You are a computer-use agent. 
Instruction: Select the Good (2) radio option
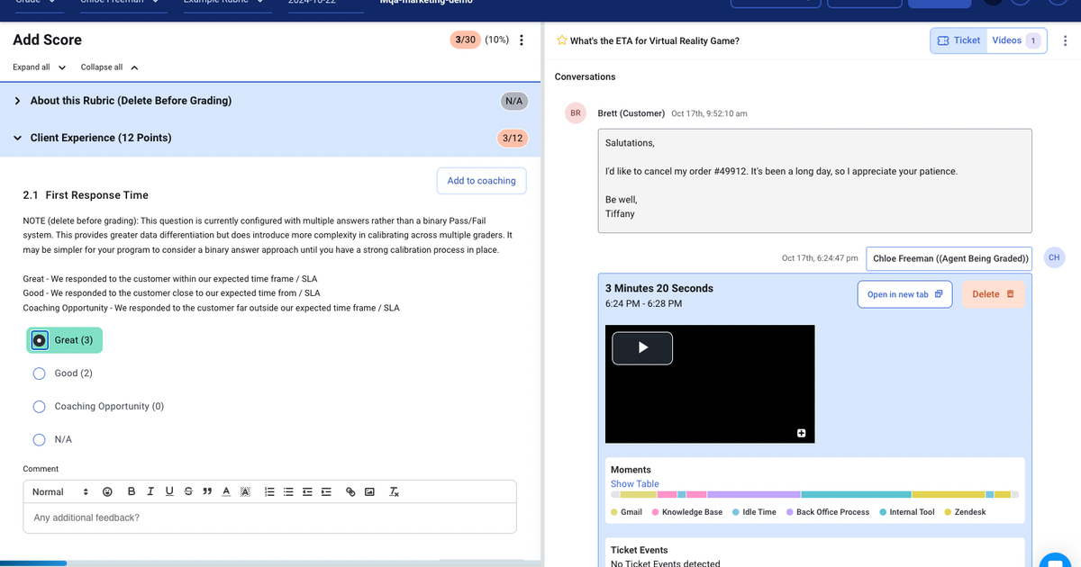click(40, 373)
